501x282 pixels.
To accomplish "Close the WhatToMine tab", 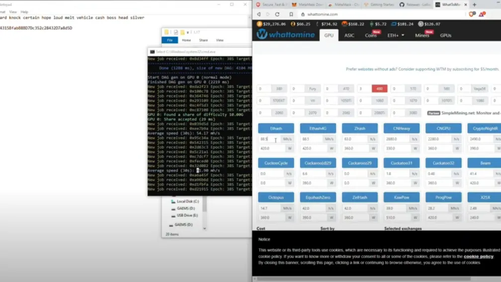I will pos(466,4).
